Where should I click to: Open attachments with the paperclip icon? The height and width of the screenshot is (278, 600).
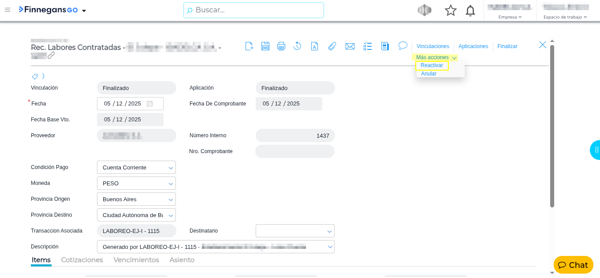[332, 46]
